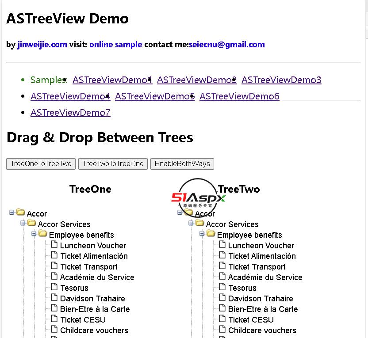Viewport: 368px width, 338px height.
Task: Click the Luncheon Voucher file icon in TreeOne
Action: point(54,244)
